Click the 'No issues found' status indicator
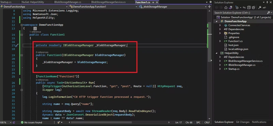Image resolution: width=273 pixels, height=126 pixels. pyautogui.click(x=31, y=122)
